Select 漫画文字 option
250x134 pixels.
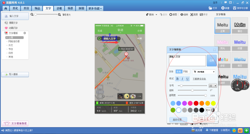click(x=11, y=23)
